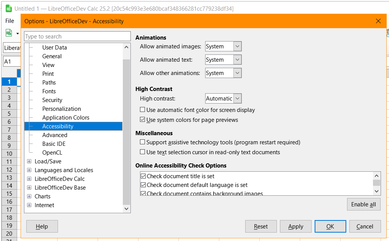Select Basic IDE in options tree
Screen dimensions: 389x241
54,144
